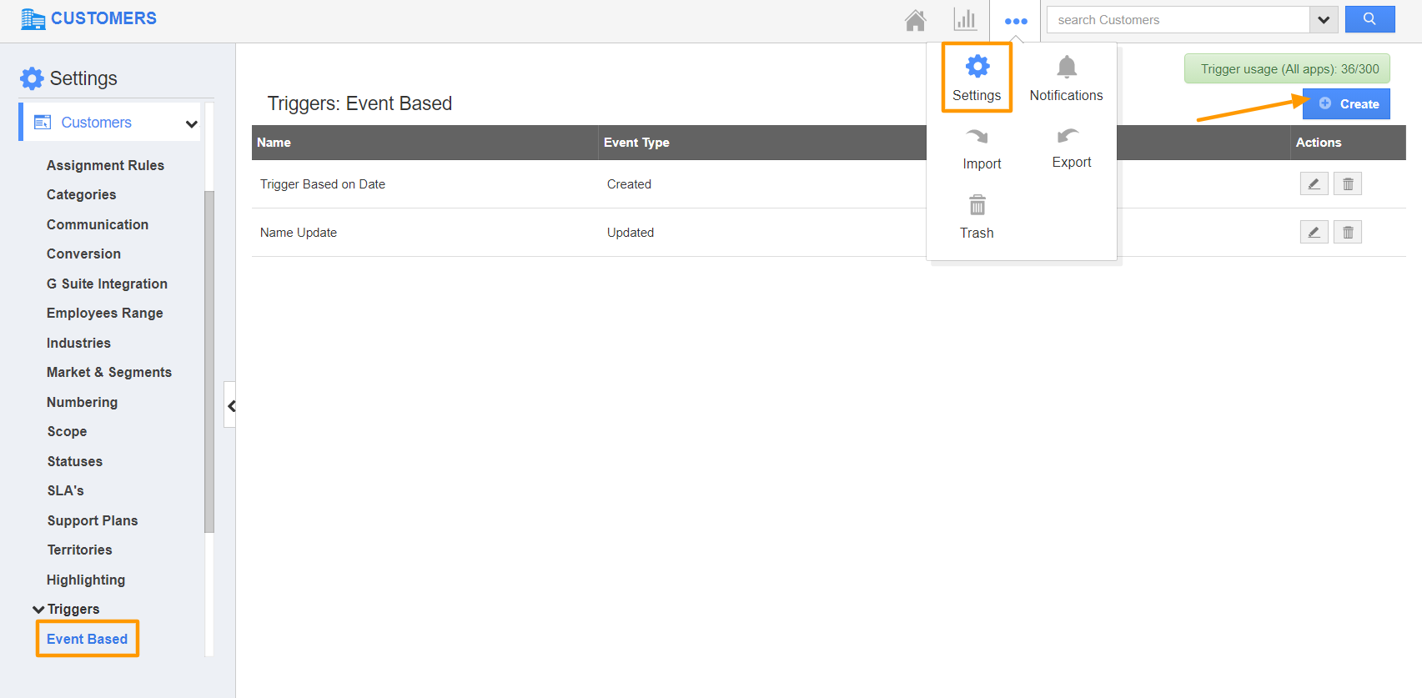This screenshot has height=698, width=1422.
Task: Open Conversion settings
Action: (83, 254)
